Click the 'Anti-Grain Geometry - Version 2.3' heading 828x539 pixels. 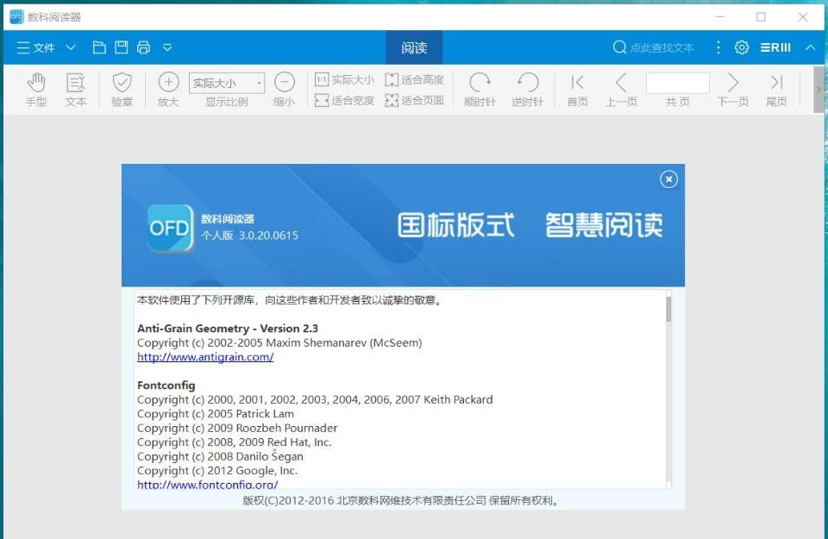pyautogui.click(x=228, y=329)
